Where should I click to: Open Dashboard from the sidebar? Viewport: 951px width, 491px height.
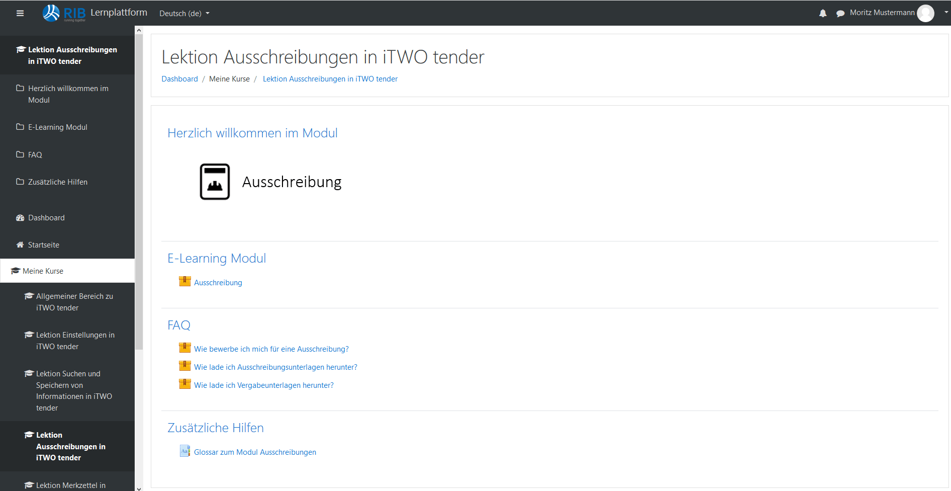coord(67,218)
